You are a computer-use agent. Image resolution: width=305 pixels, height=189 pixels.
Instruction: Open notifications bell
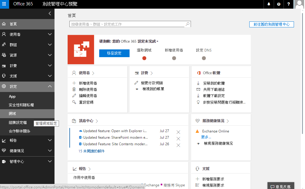pyautogui.click(x=269, y=4)
